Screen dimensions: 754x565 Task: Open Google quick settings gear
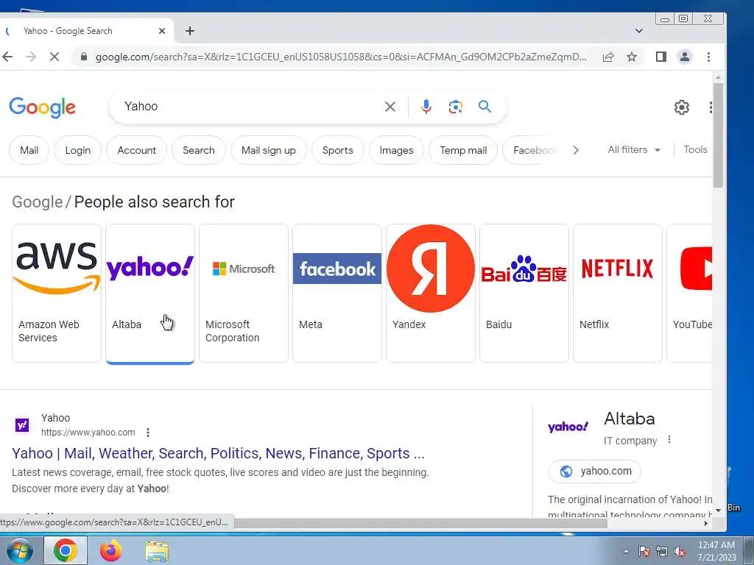click(681, 107)
